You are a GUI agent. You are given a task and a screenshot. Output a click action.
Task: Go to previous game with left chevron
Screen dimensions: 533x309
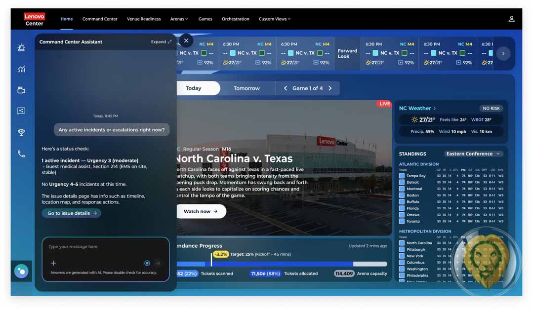click(x=286, y=88)
